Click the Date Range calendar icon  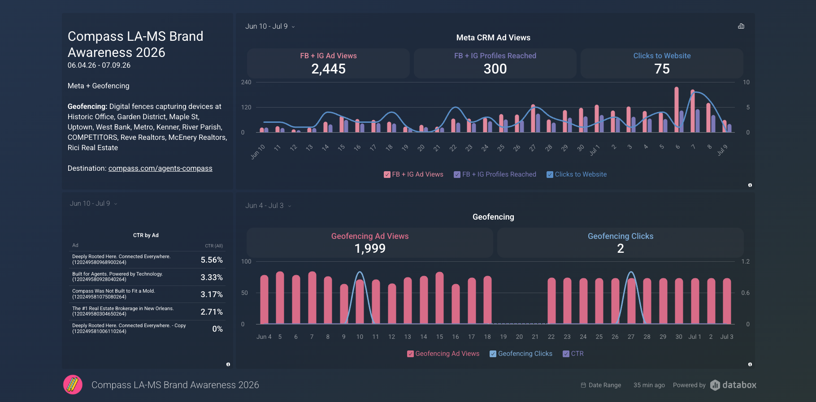[583, 385]
